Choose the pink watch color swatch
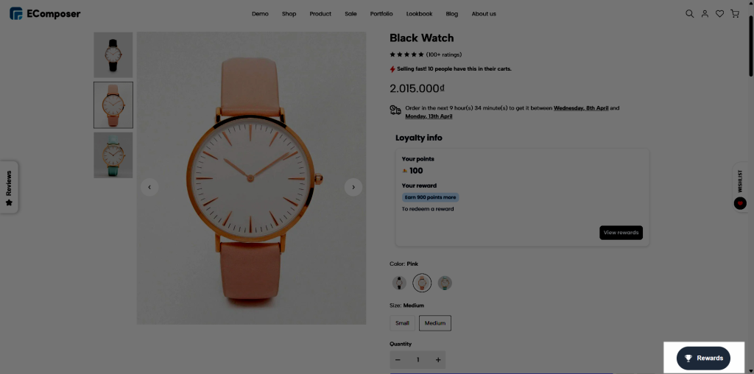Image resolution: width=754 pixels, height=374 pixels. [422, 283]
